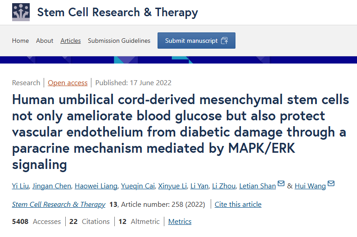Screen dimensions: 357x237
Task: Click the Stem Cell Research & Therapy header title
Action: 117,12
